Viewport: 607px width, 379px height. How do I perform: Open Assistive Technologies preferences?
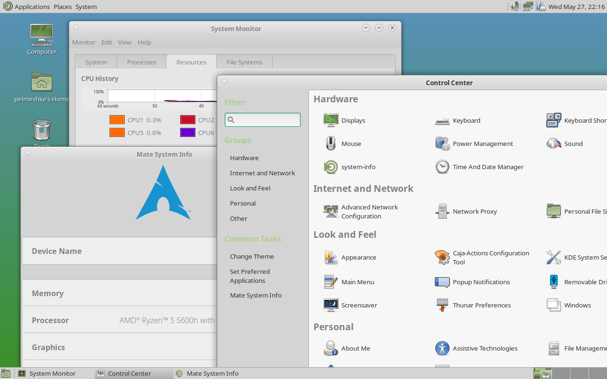click(x=477, y=348)
